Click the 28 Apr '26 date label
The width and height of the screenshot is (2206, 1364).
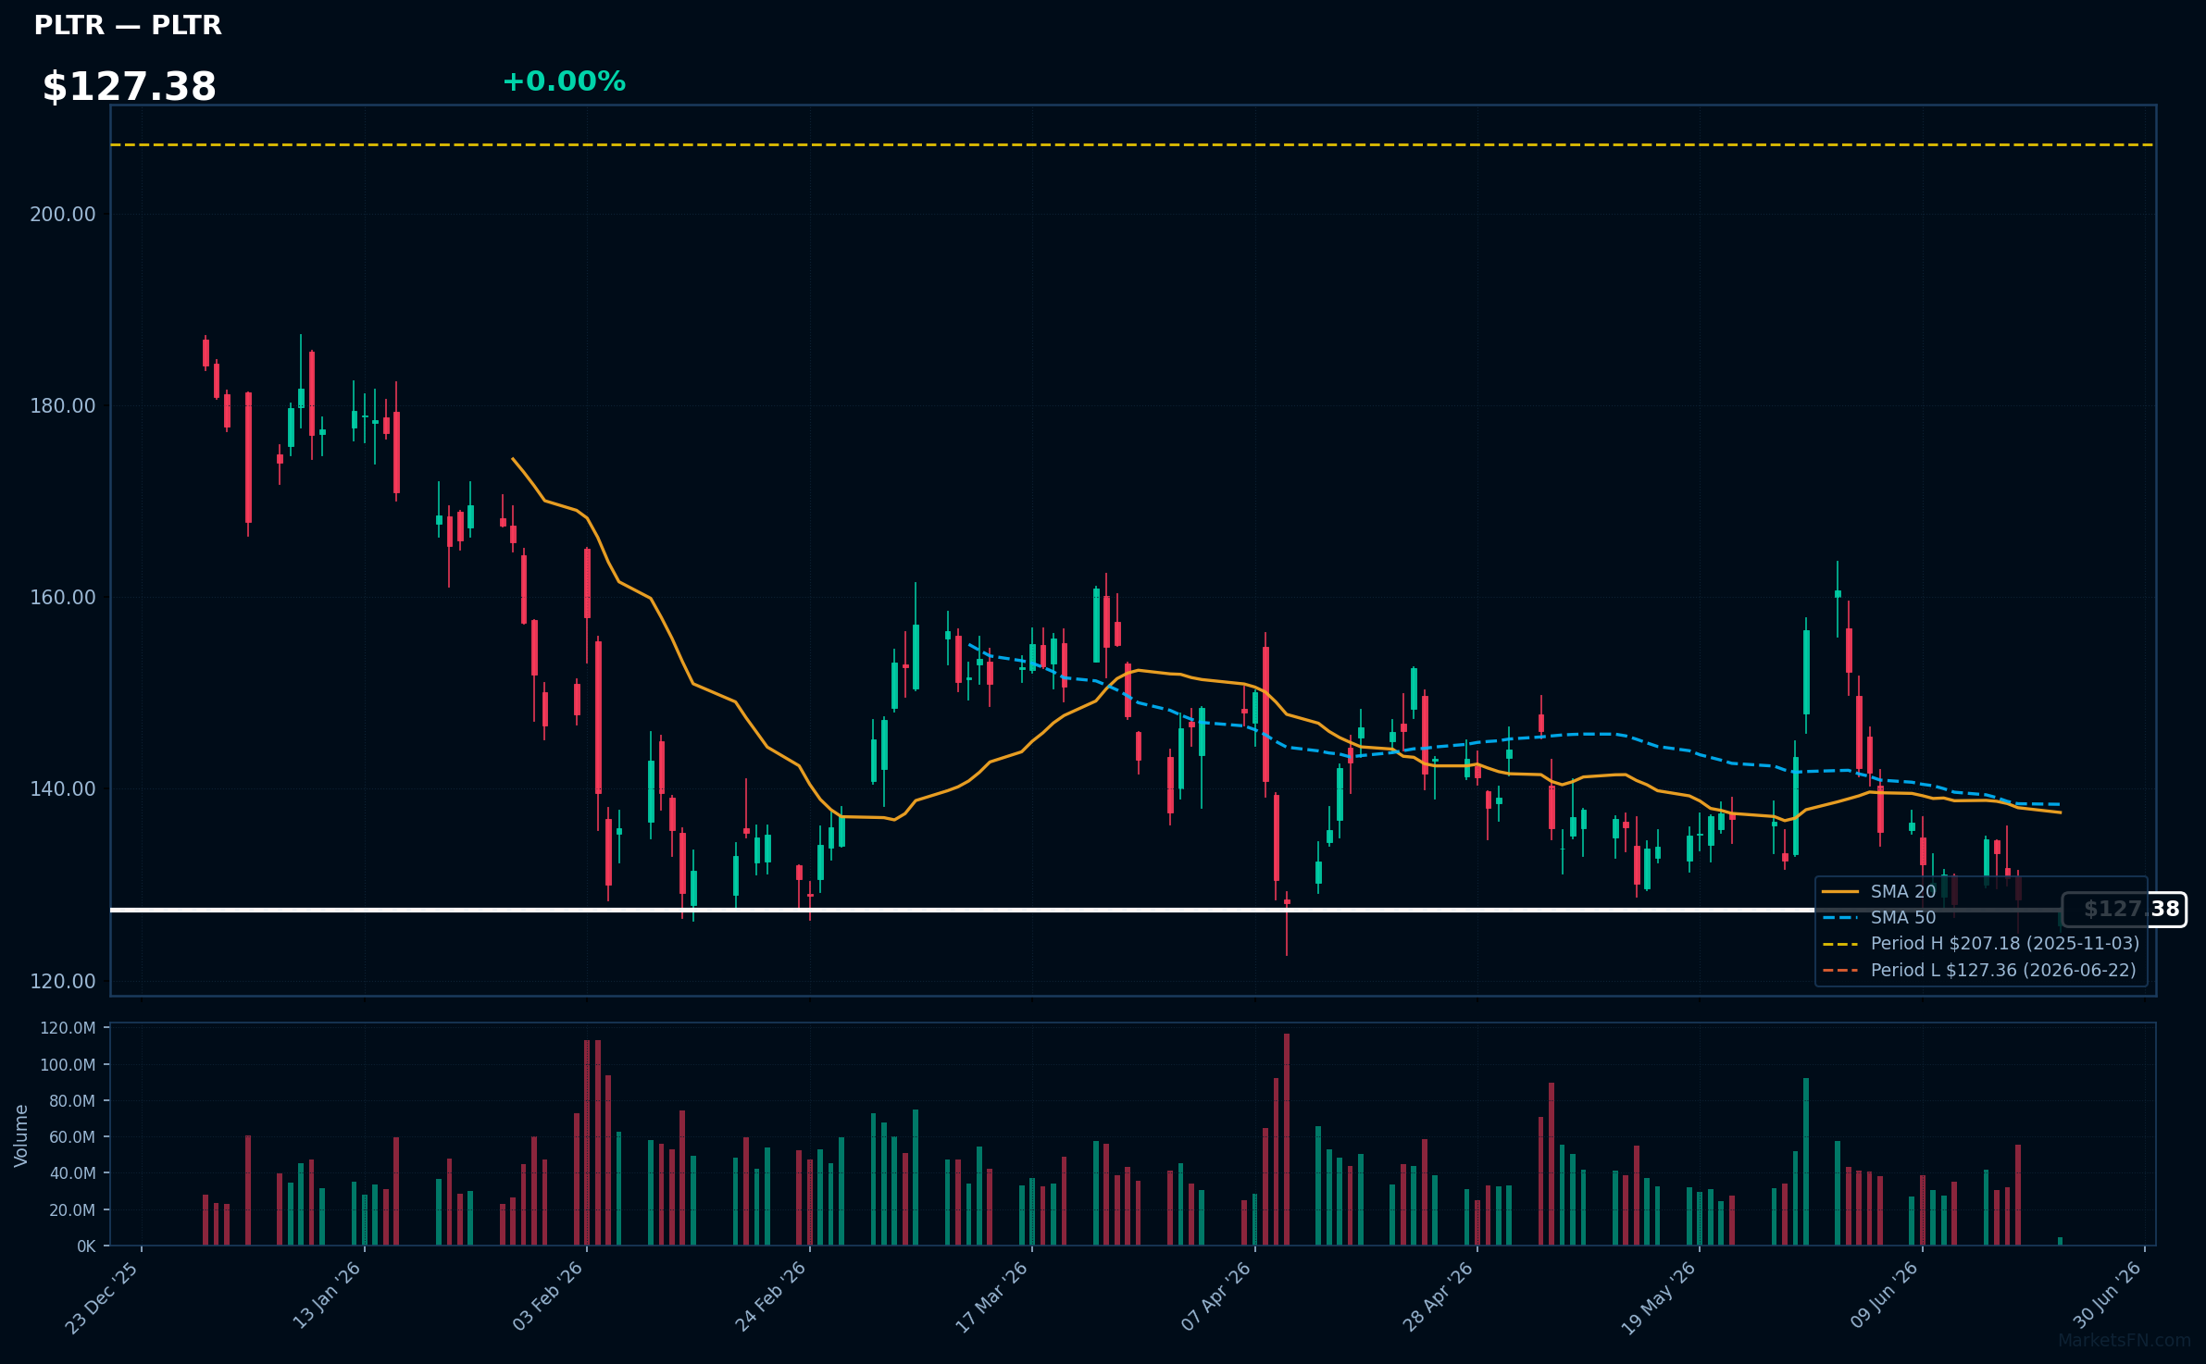pyautogui.click(x=1438, y=1296)
